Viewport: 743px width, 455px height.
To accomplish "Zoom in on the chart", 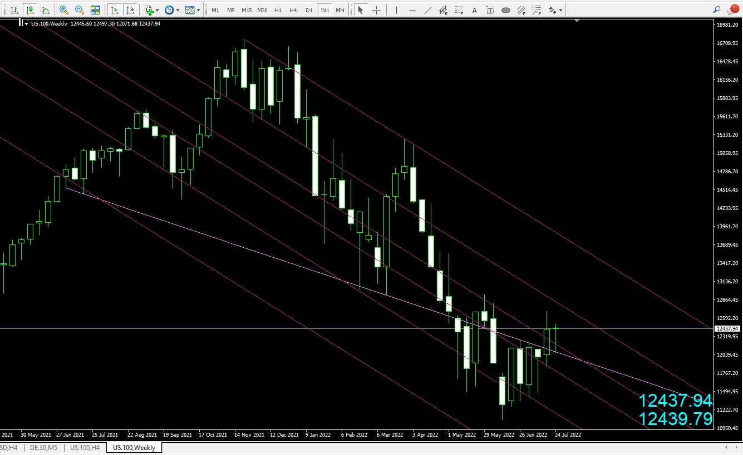I will pyautogui.click(x=64, y=10).
